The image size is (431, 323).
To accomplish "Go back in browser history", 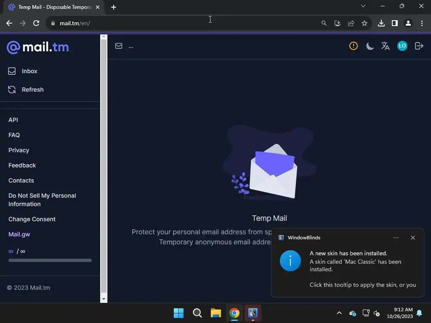I will (x=9, y=24).
